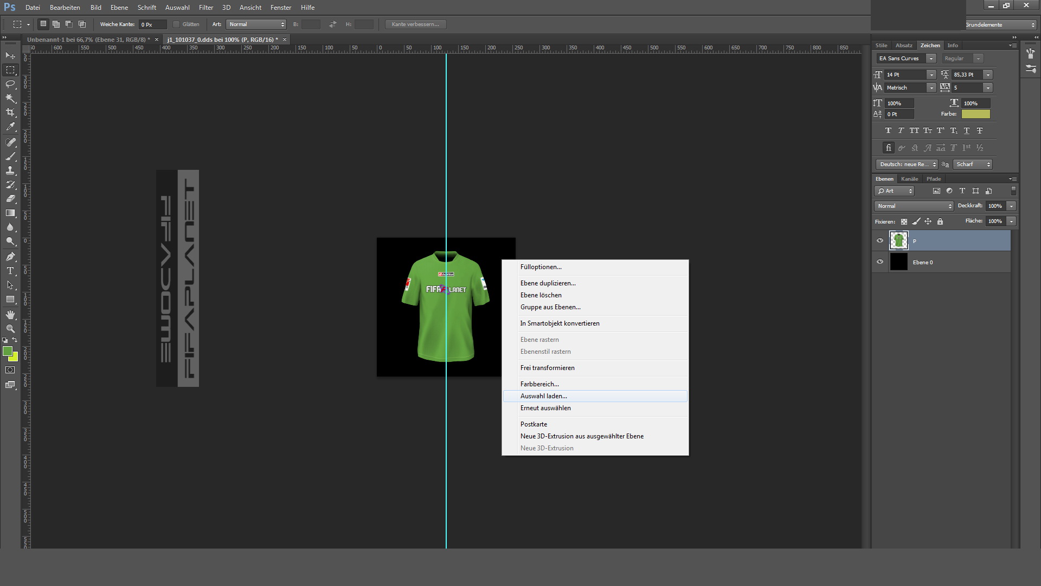Image resolution: width=1041 pixels, height=586 pixels.
Task: Hide layer P with the eye icon
Action: click(x=880, y=241)
